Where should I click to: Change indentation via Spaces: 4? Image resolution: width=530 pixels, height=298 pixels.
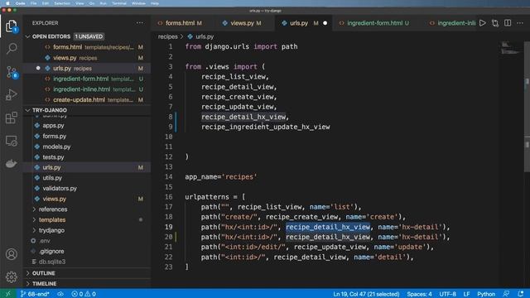tap(419, 294)
